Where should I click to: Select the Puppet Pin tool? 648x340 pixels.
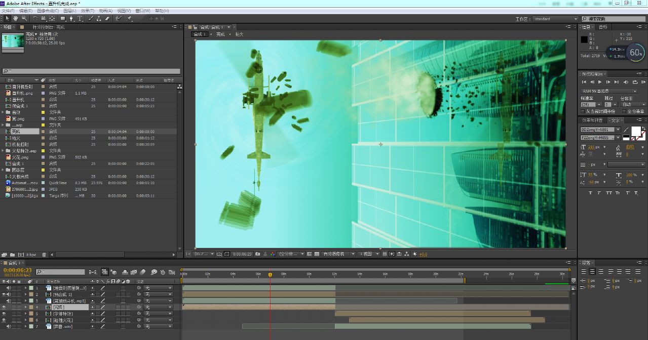click(x=130, y=19)
